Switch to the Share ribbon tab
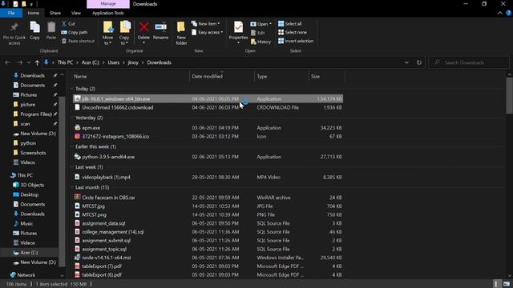This screenshot has width=513, height=288. [x=55, y=13]
